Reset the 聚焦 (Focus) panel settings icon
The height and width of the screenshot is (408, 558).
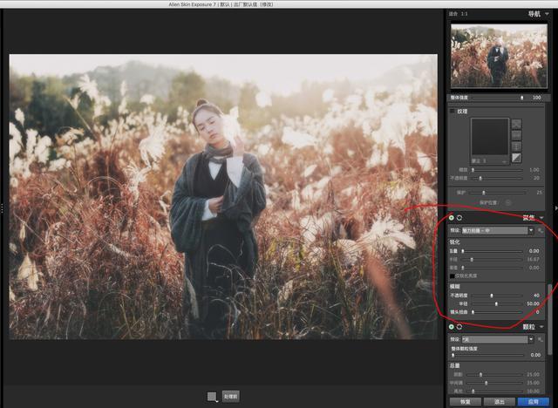(459, 218)
